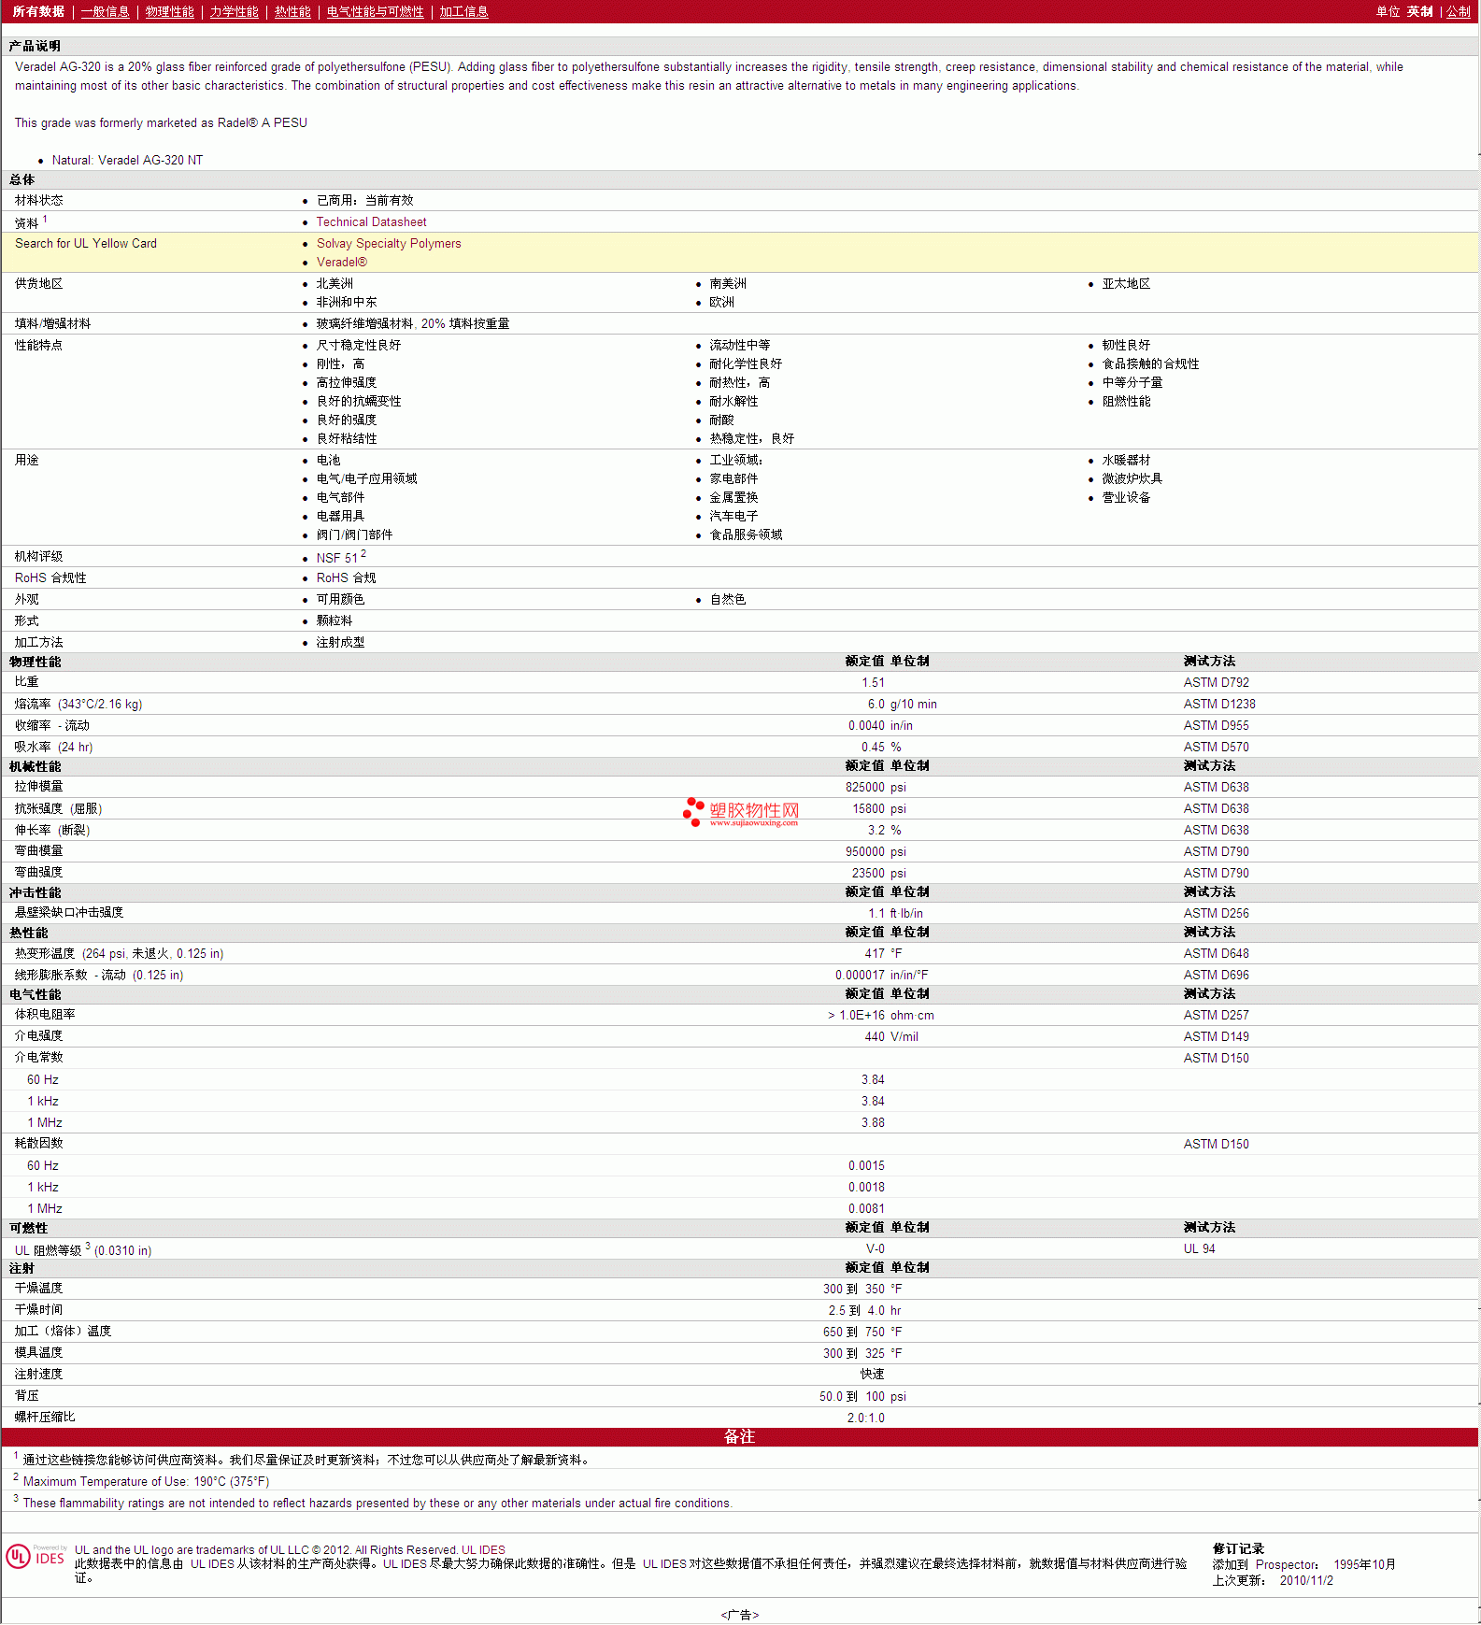Click the Maximum Temperature of Use footnote
The image size is (1481, 1625).
point(146,1481)
